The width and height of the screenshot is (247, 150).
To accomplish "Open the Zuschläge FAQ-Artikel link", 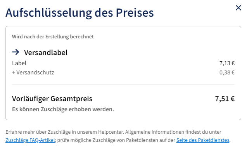I will tap(30, 140).
